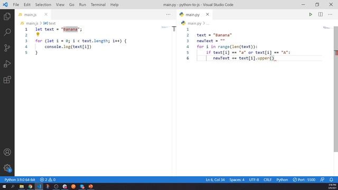Open the Selection menu
Screen dimensions: 338x190
point(43,5)
